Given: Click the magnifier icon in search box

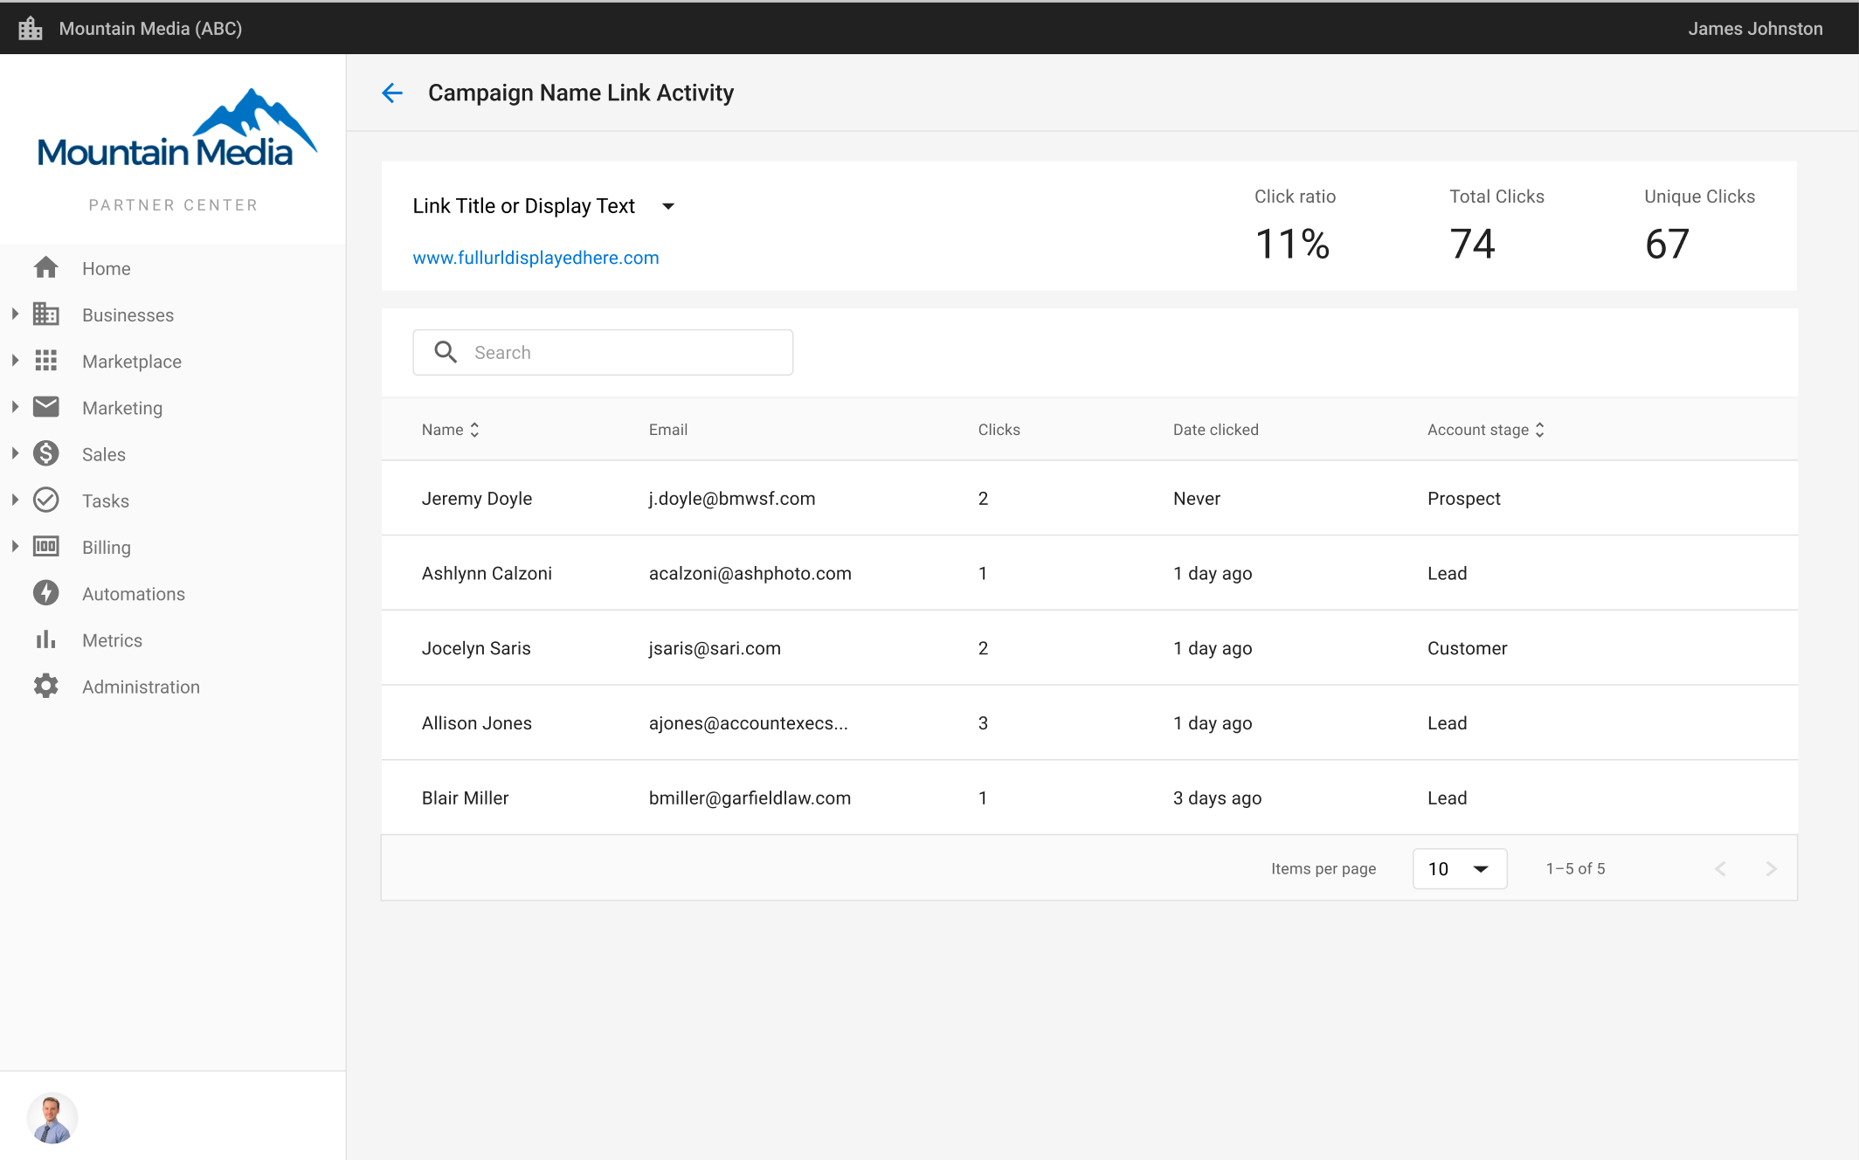Looking at the screenshot, I should point(446,352).
